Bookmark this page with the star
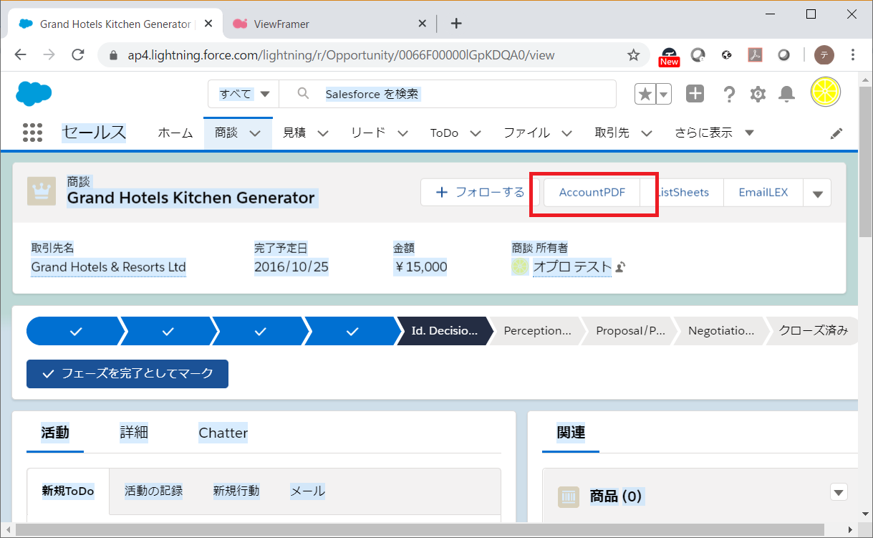Image resolution: width=873 pixels, height=538 pixels. tap(633, 55)
